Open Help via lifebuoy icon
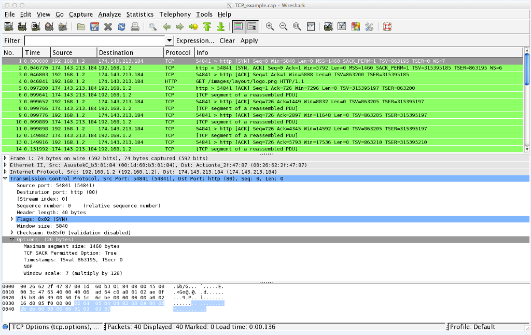 tap(387, 27)
